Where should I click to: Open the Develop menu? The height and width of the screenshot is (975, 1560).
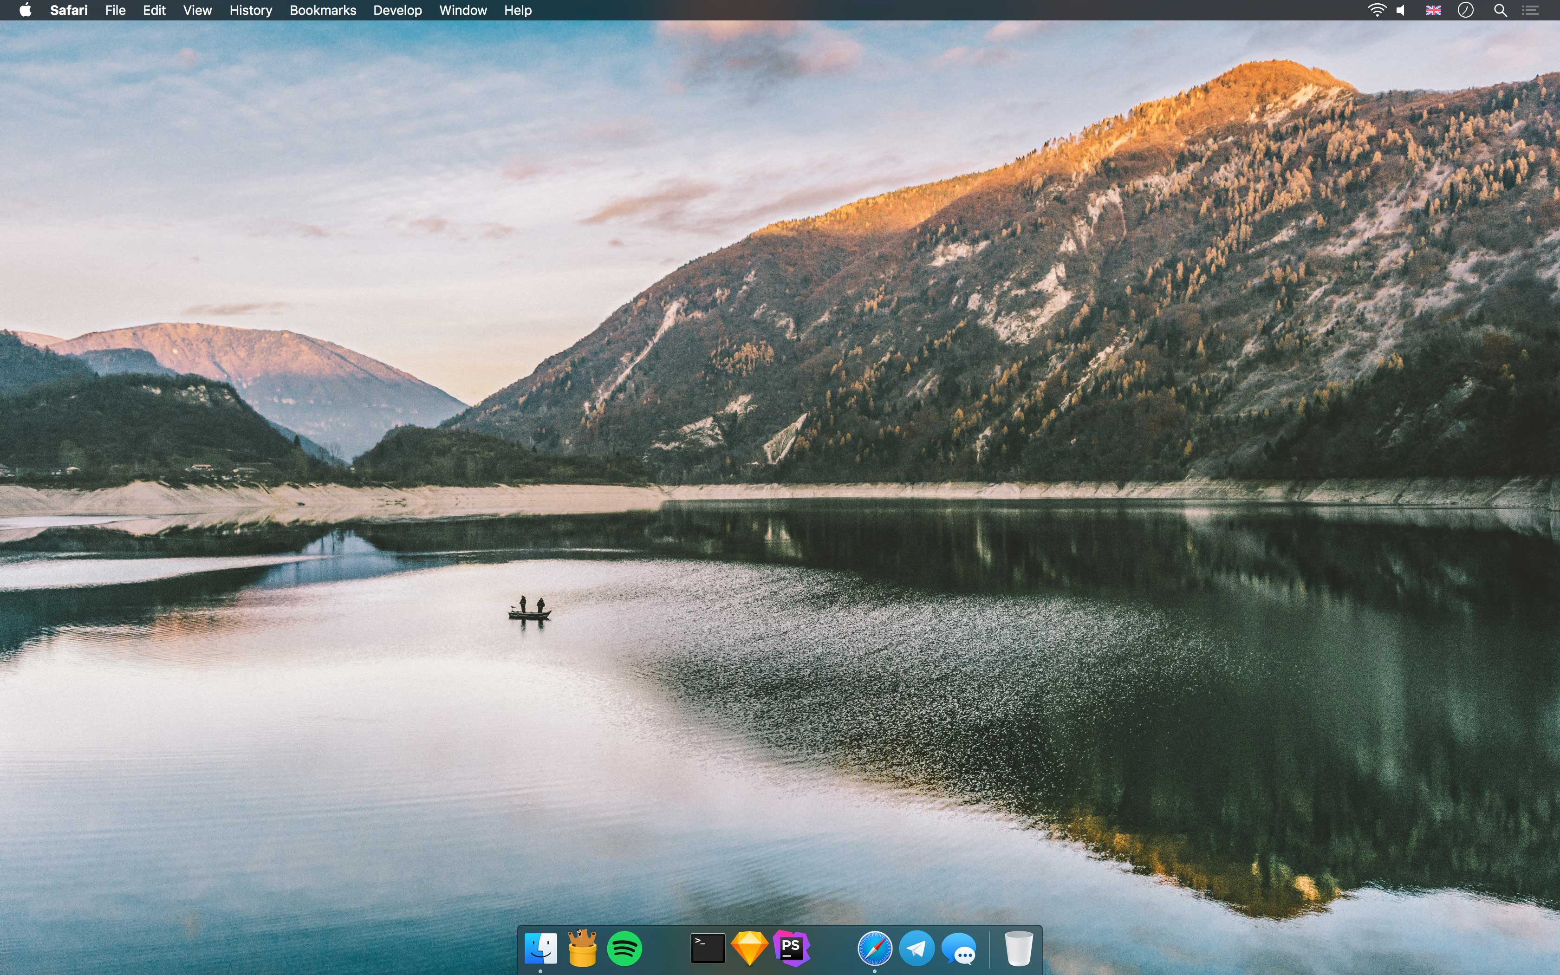[397, 10]
